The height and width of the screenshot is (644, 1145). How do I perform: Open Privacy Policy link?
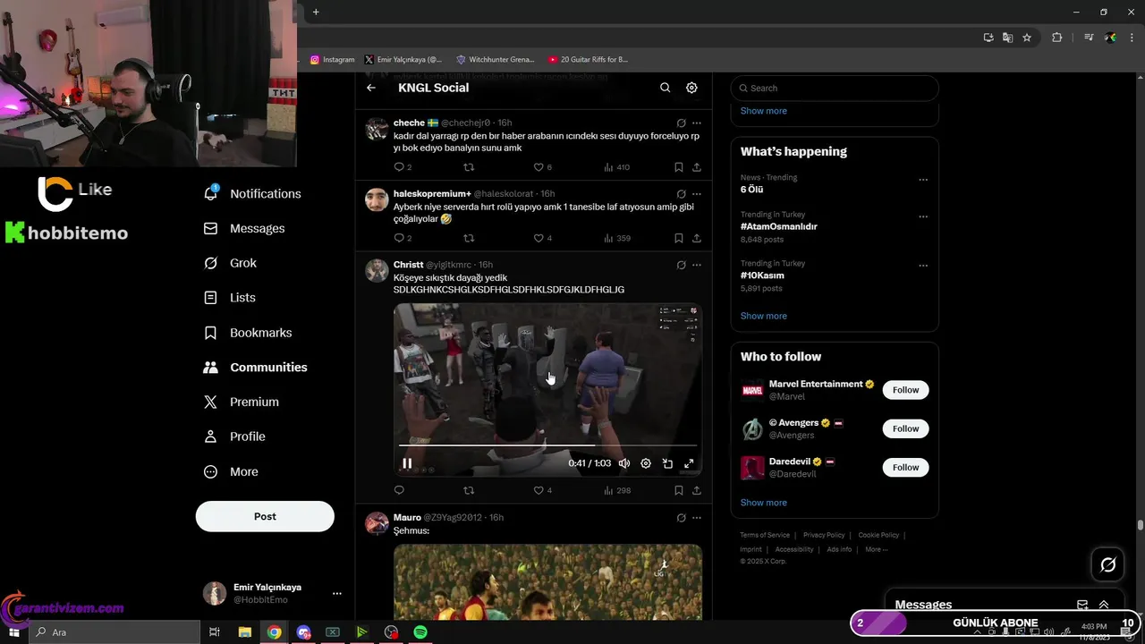tap(824, 535)
